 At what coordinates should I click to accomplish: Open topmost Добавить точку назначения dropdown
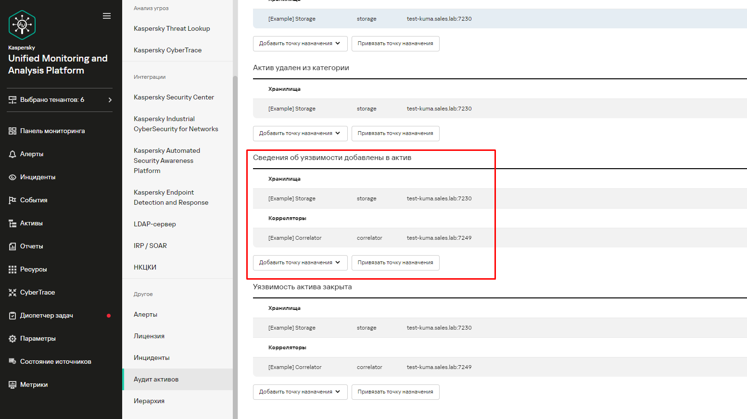(300, 43)
